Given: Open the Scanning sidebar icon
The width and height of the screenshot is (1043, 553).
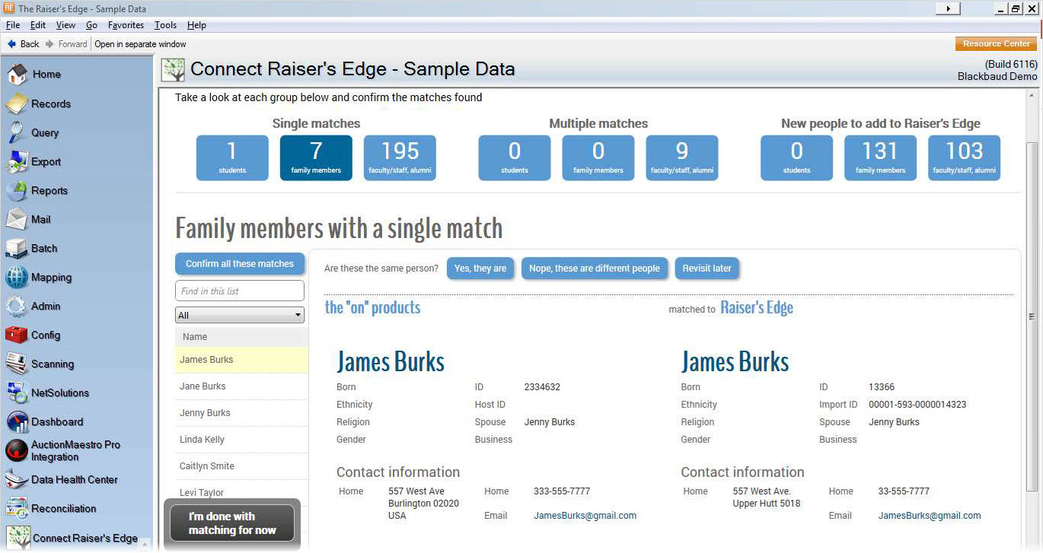Looking at the screenshot, I should click(x=17, y=364).
